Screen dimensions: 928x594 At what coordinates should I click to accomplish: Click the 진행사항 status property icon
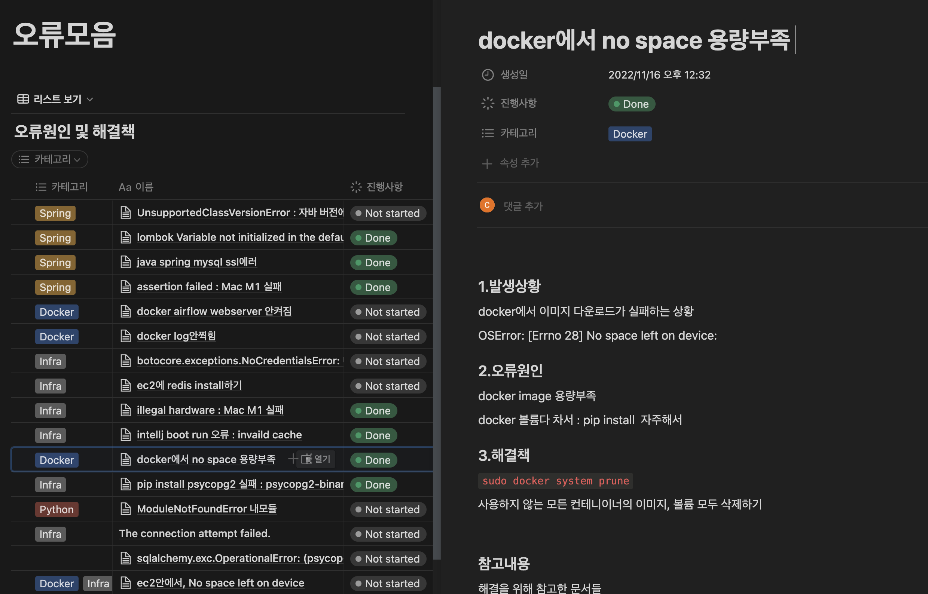(x=488, y=103)
